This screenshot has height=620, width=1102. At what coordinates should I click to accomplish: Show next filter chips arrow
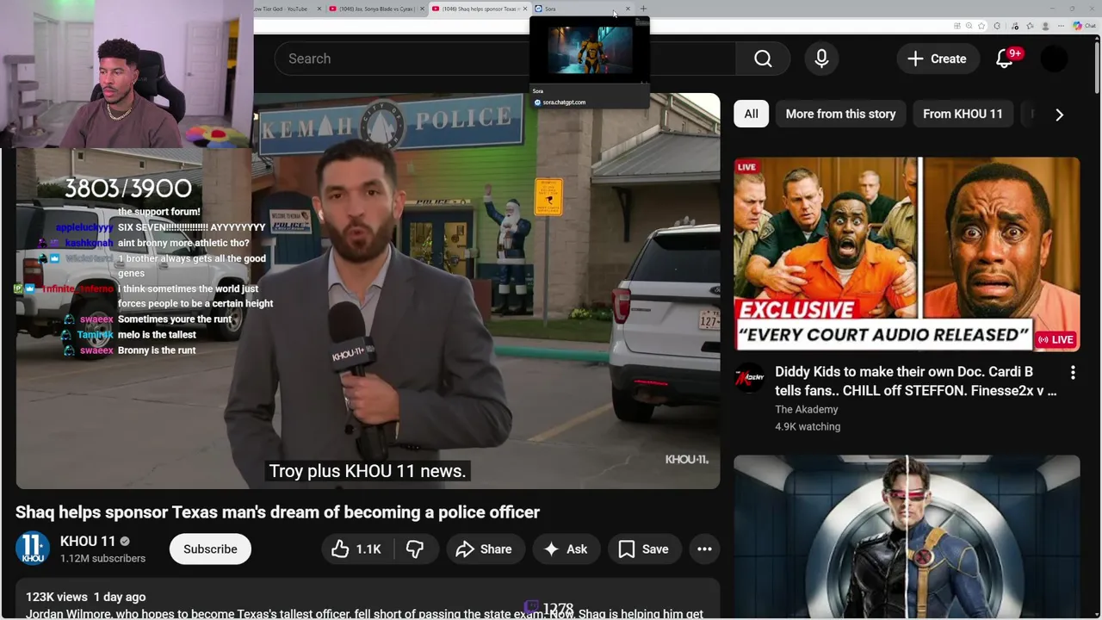[1059, 114]
